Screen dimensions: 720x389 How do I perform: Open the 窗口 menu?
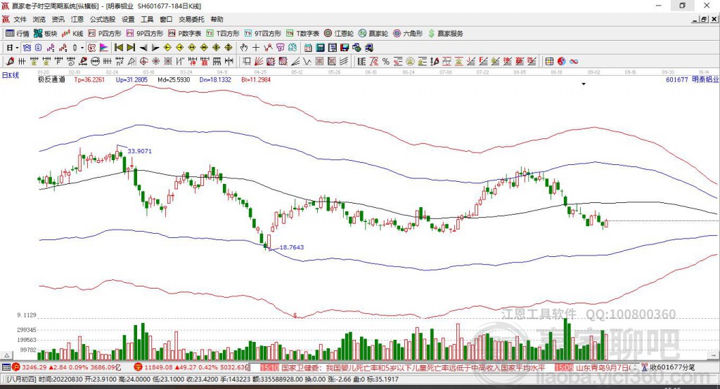pyautogui.click(x=166, y=19)
